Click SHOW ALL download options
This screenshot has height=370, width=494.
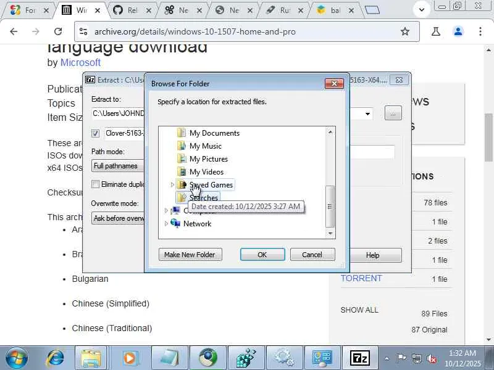(x=359, y=310)
